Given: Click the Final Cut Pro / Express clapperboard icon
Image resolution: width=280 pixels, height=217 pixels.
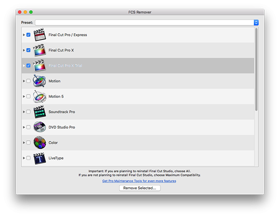Looking at the screenshot, I should pyautogui.click(x=40, y=35).
